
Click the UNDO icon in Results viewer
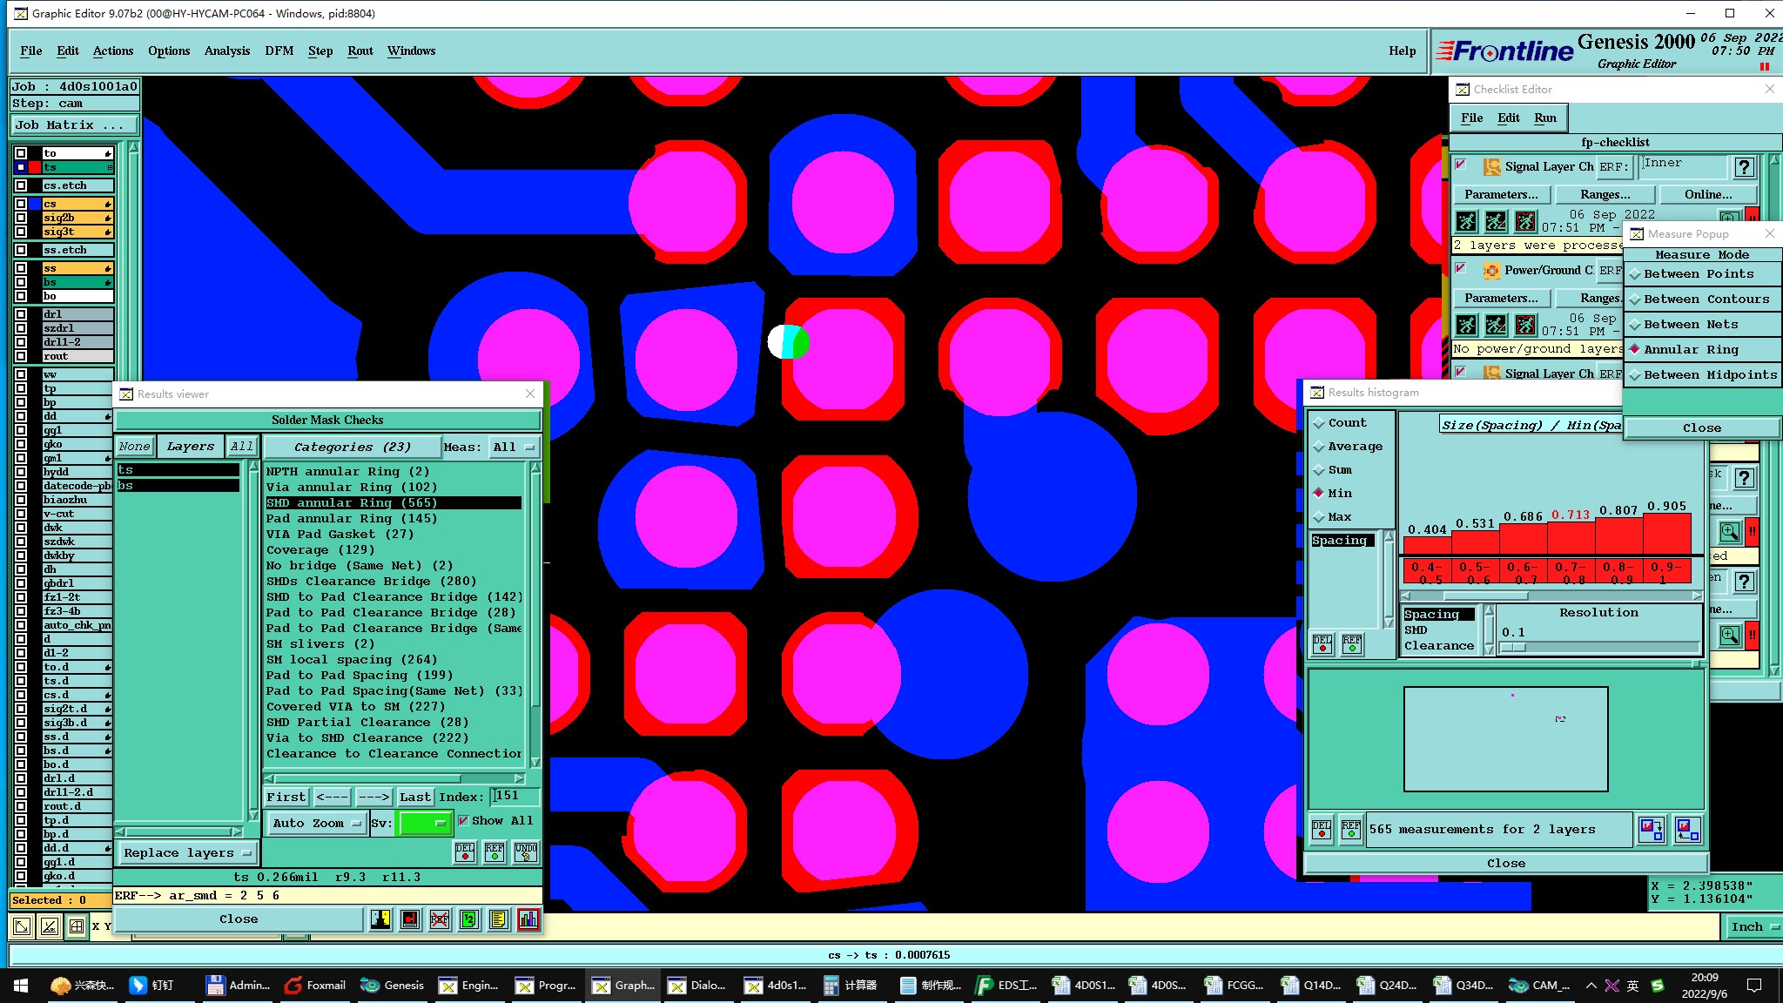tap(525, 852)
